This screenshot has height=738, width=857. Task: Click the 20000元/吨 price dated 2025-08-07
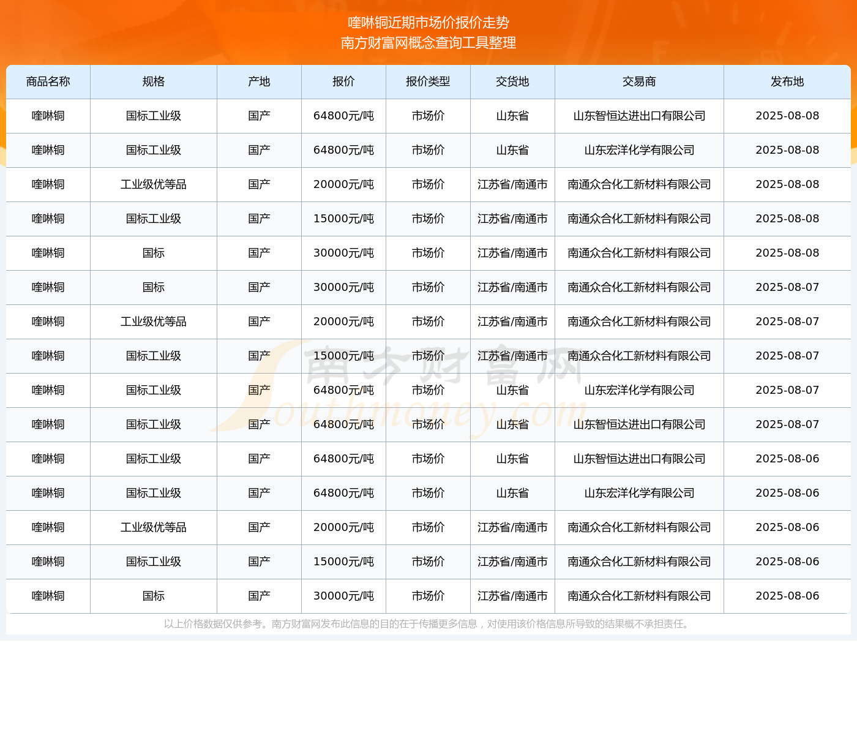pos(344,322)
